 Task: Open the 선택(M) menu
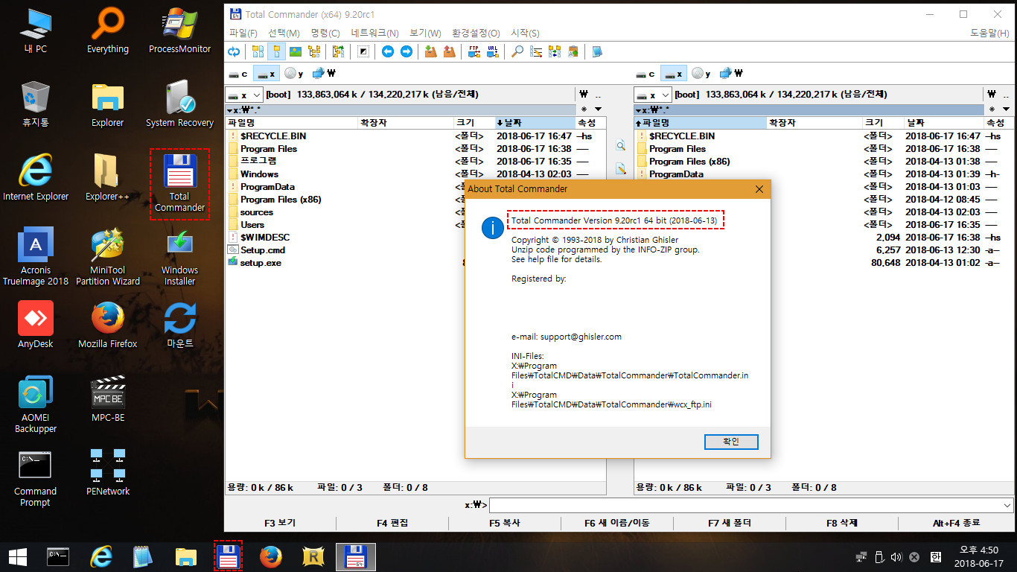[x=284, y=33]
